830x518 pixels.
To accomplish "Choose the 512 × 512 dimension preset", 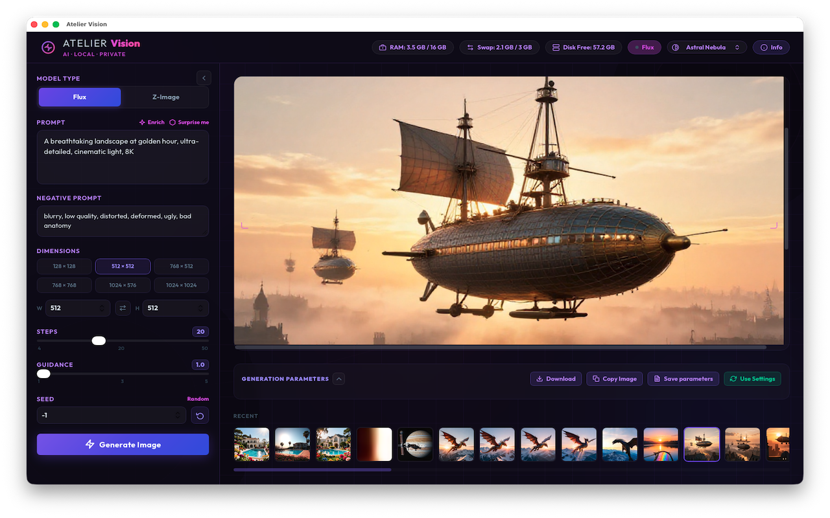I will tap(123, 266).
